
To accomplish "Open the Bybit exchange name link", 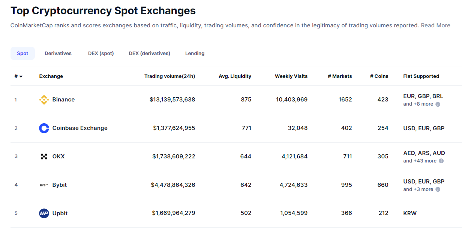I will (x=60, y=185).
